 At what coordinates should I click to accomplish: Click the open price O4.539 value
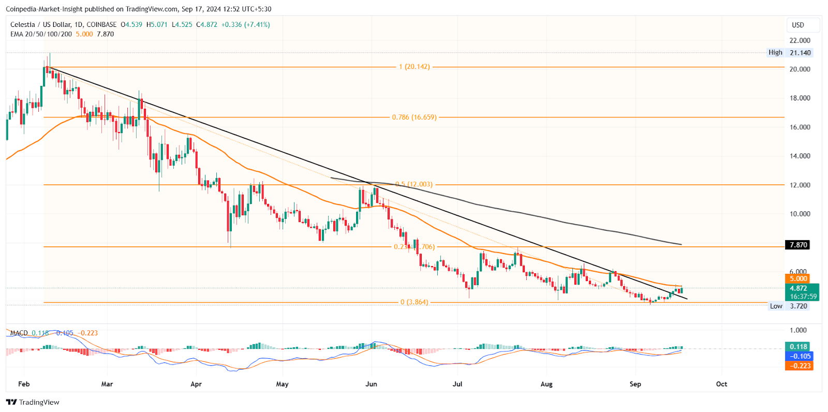coord(131,24)
